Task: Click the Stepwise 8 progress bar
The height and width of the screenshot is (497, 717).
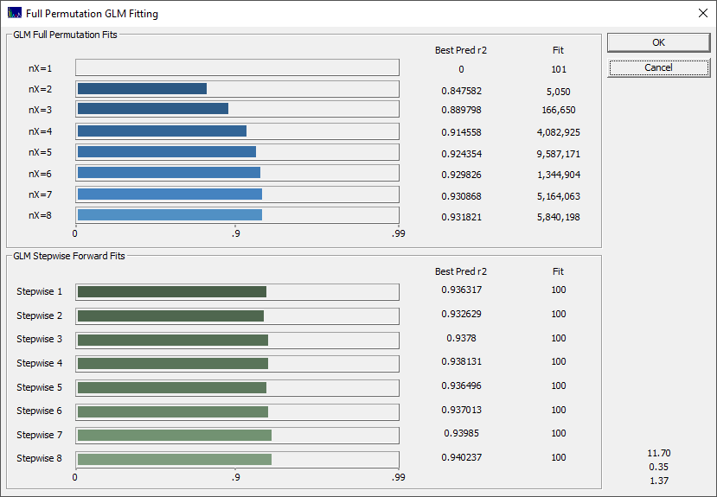Action: (x=237, y=460)
